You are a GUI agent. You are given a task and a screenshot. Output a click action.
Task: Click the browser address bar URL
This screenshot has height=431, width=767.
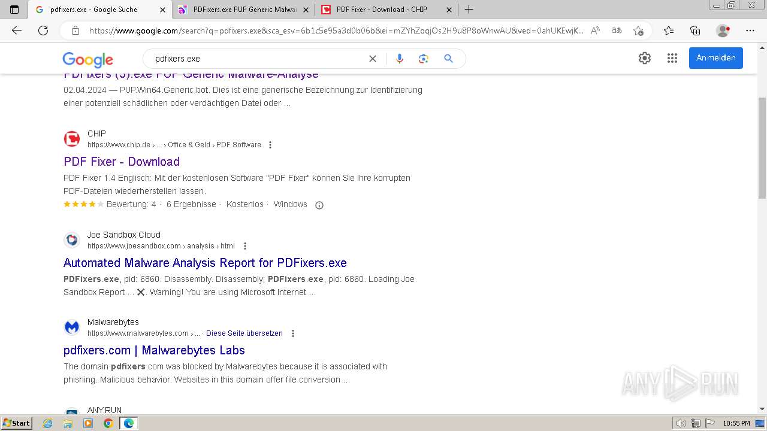(x=336, y=31)
